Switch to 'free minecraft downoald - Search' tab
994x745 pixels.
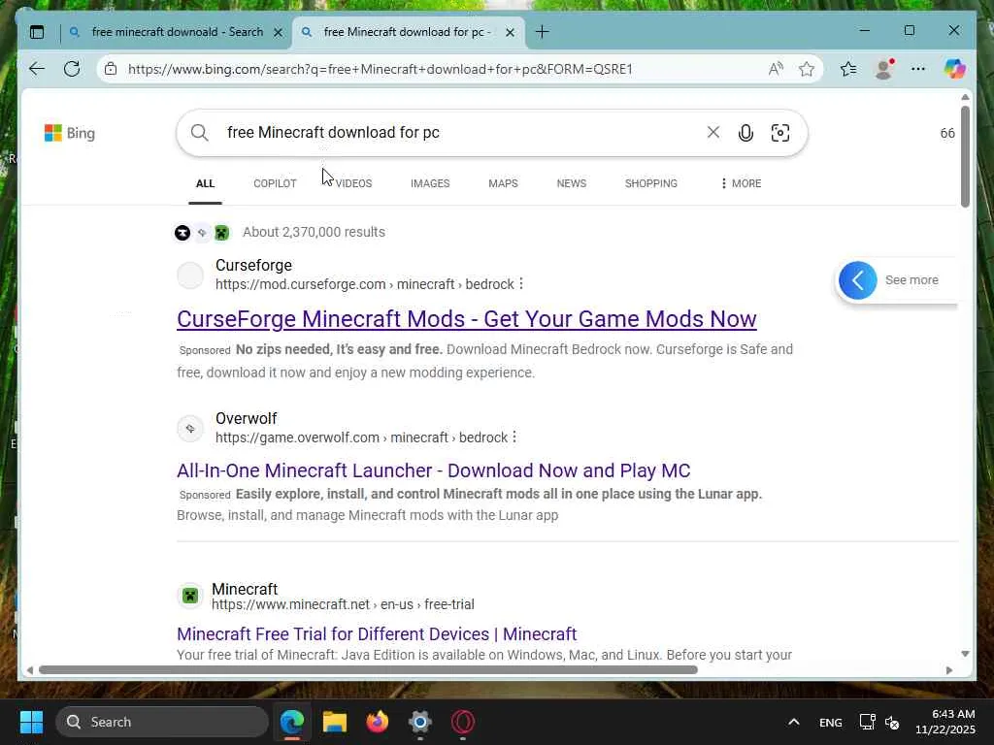coord(177,32)
